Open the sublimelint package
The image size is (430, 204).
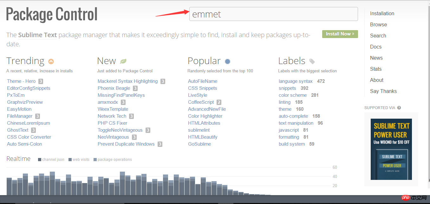pyautogui.click(x=199, y=130)
